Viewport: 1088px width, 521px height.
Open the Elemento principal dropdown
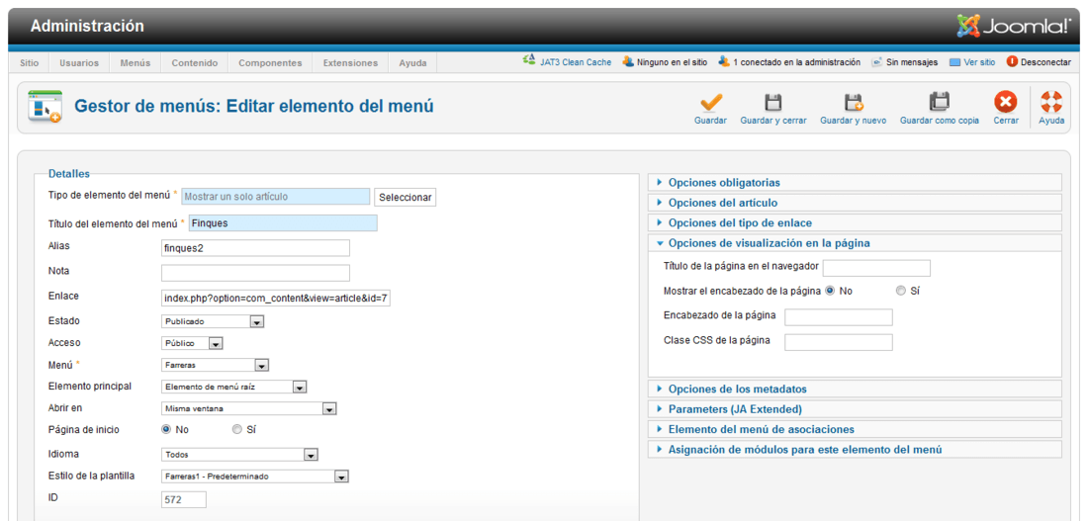click(x=233, y=388)
